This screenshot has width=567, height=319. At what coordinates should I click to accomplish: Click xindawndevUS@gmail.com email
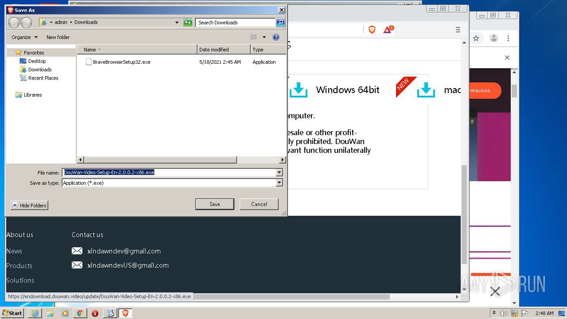(128, 265)
